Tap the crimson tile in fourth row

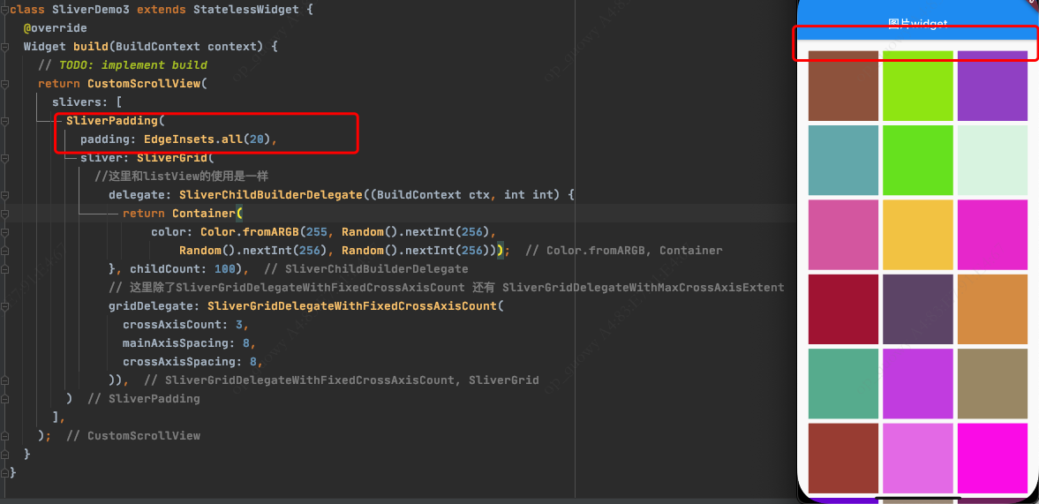[844, 309]
